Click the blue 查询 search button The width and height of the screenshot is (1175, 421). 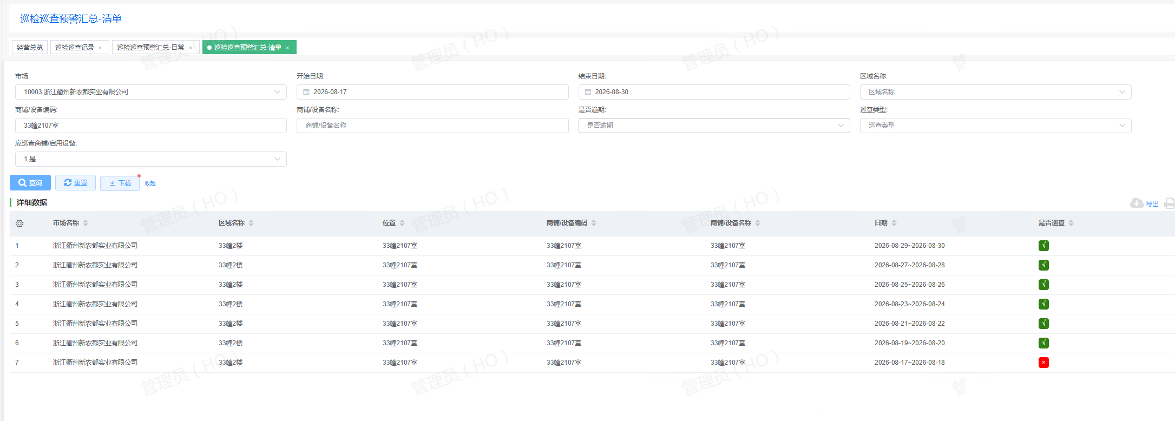click(x=30, y=183)
